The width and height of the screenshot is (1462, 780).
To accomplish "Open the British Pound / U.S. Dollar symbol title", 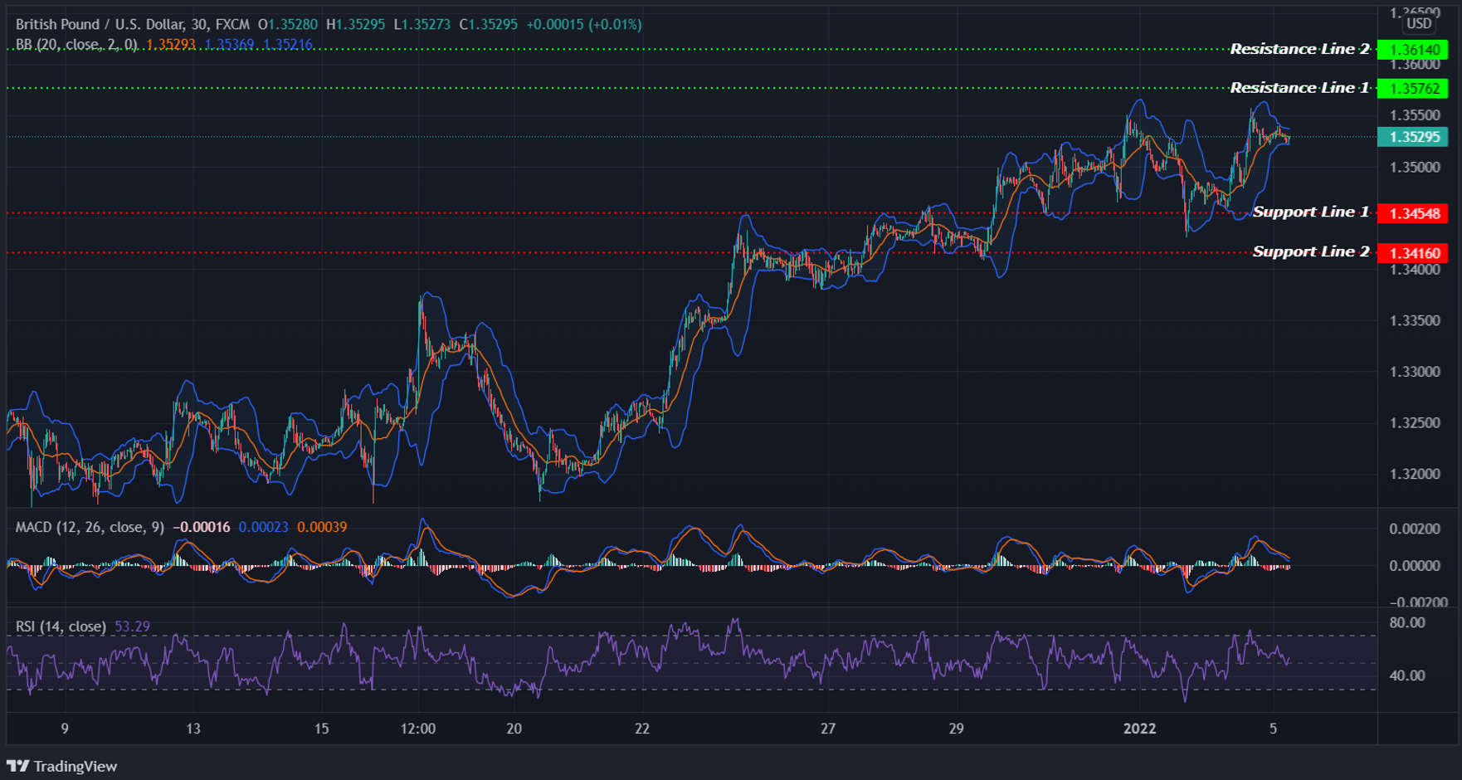I will (95, 25).
